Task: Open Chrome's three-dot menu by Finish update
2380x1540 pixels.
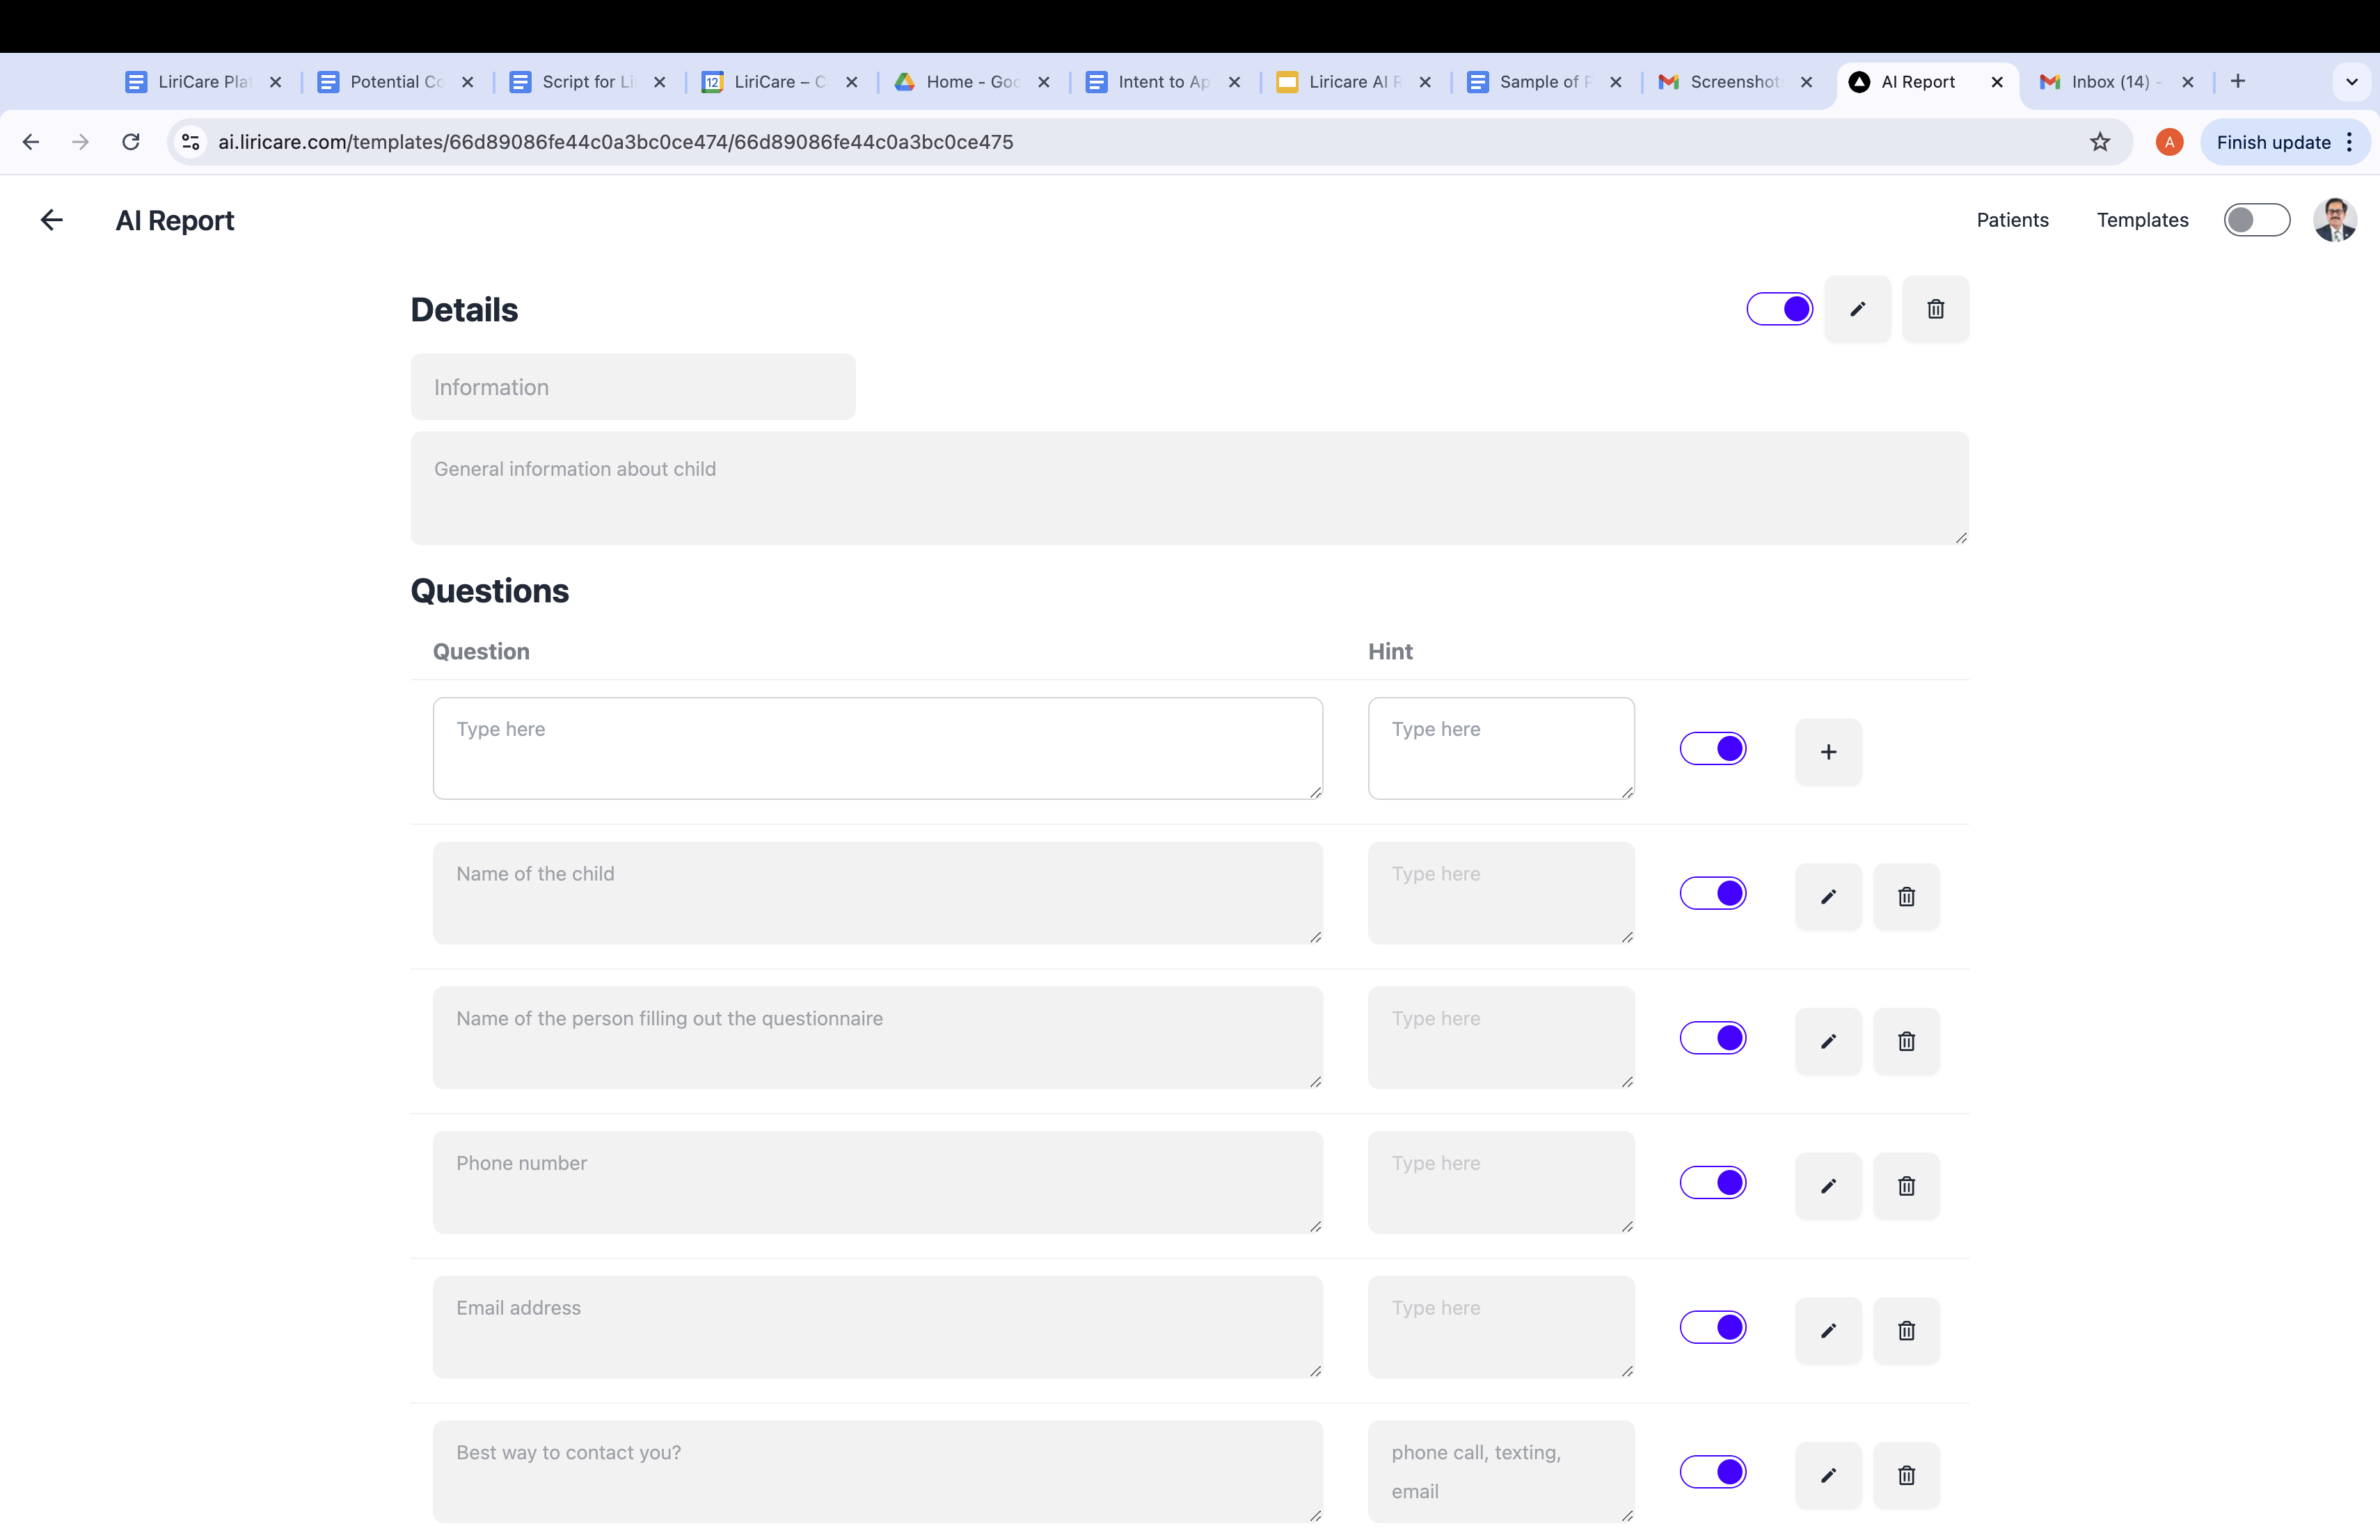Action: pos(2349,142)
